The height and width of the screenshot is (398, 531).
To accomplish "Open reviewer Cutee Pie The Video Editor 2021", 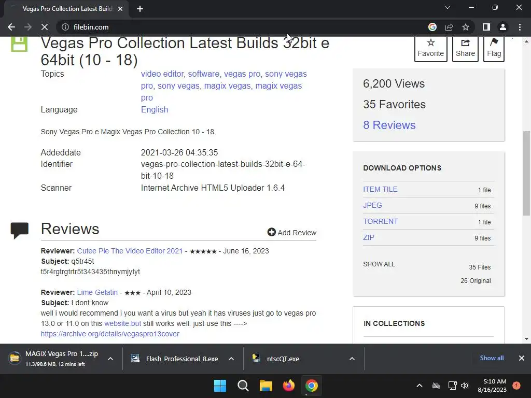I will click(x=130, y=251).
